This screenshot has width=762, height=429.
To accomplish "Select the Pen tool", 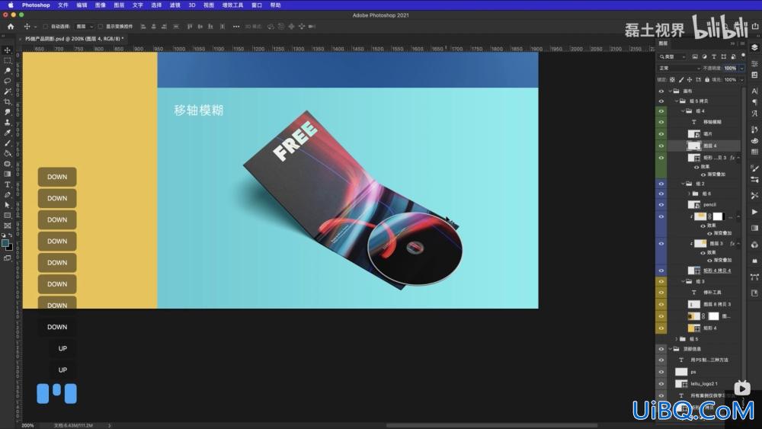I will [8, 195].
